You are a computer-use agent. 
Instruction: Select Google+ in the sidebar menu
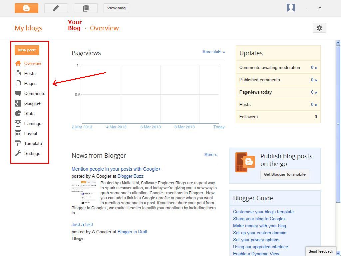pos(32,104)
